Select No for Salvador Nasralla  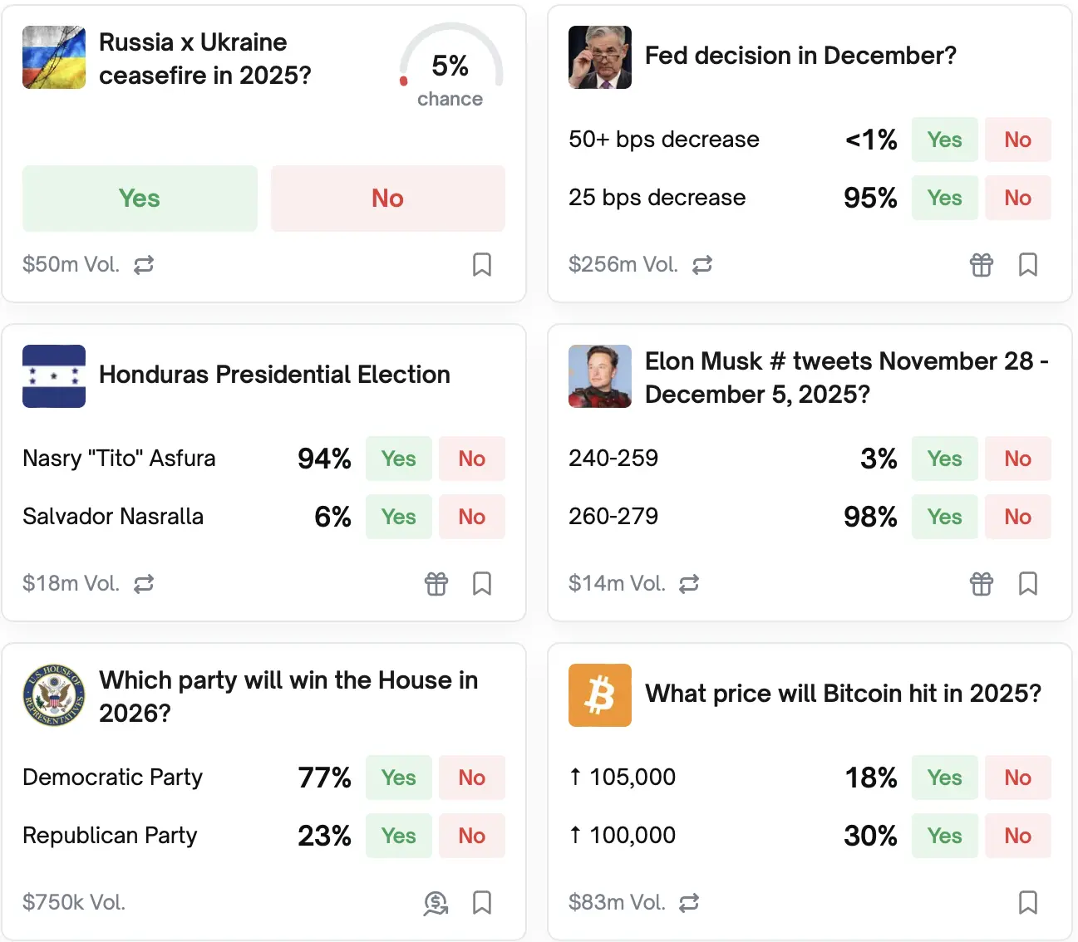pyautogui.click(x=471, y=516)
